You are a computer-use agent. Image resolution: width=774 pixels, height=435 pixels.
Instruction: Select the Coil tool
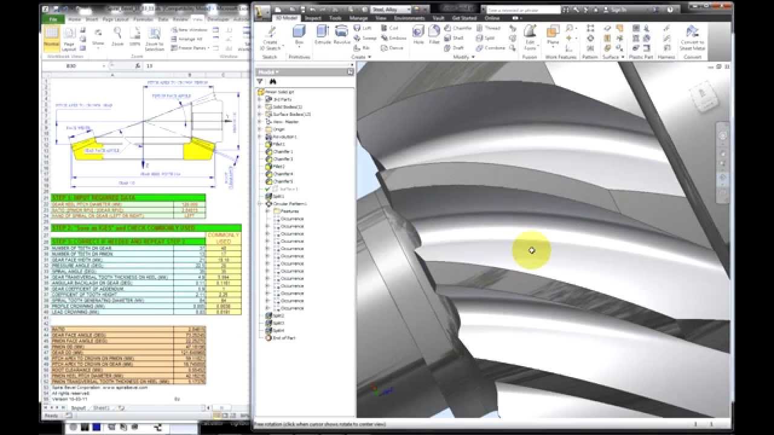(x=389, y=28)
